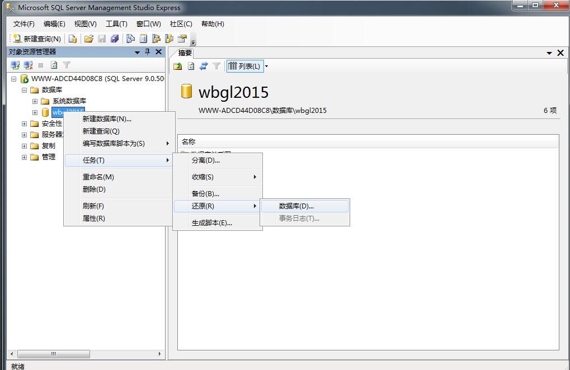Click the Save All icon in toolbar
The image size is (570, 370).
click(115, 39)
